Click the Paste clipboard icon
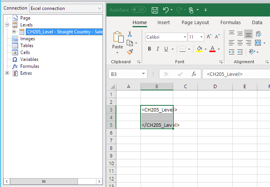The width and height of the screenshot is (270, 187). coord(118,37)
